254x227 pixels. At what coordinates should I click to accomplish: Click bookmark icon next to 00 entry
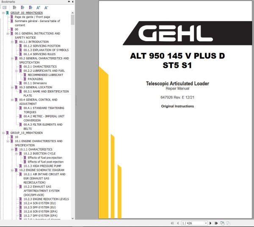coord(12,29)
